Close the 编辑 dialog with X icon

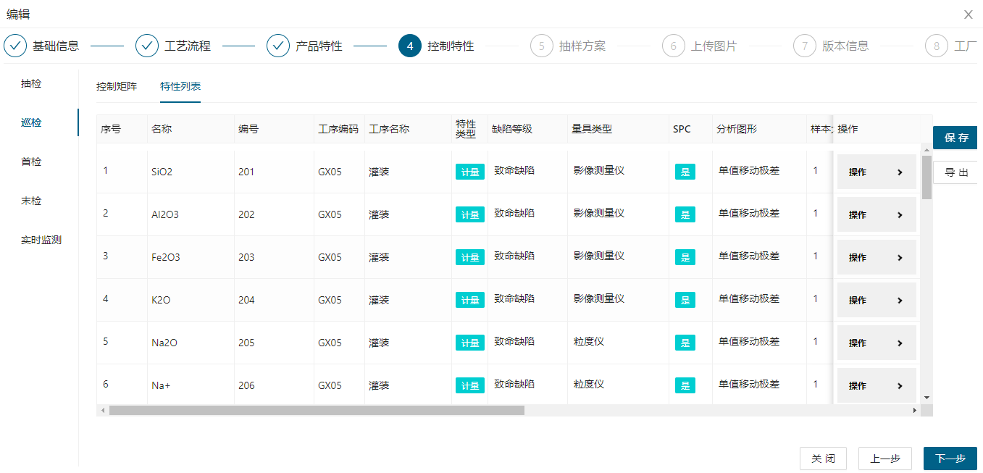click(x=969, y=14)
